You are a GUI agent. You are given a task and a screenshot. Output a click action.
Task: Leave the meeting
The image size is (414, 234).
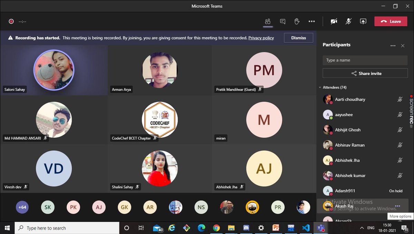[x=391, y=21]
